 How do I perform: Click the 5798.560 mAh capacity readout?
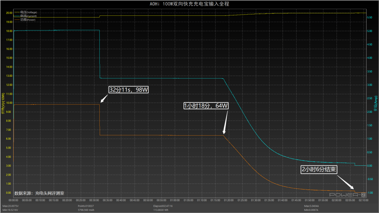pyautogui.click(x=86, y=210)
